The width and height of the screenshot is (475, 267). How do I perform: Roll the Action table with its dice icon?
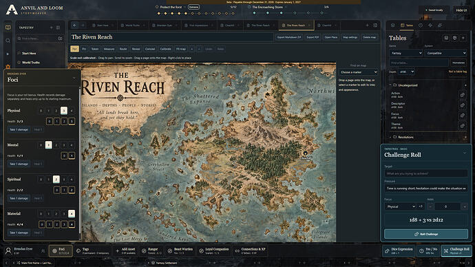(463, 95)
